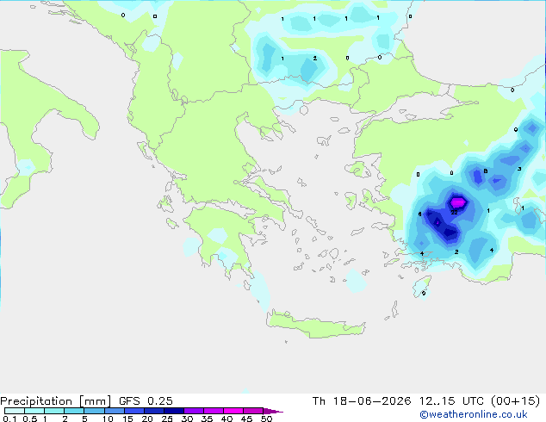Select the legend swatch between 15 and 20
Image resolution: width=546 pixels, height=422 pixels.
pyautogui.click(x=134, y=411)
